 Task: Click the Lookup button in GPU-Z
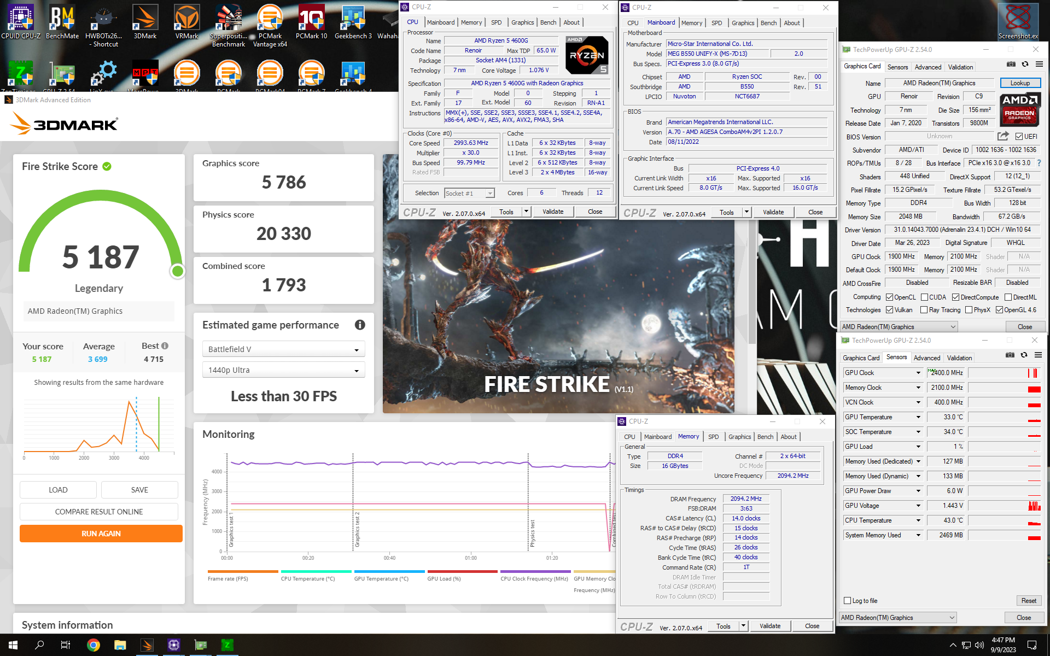point(1020,83)
